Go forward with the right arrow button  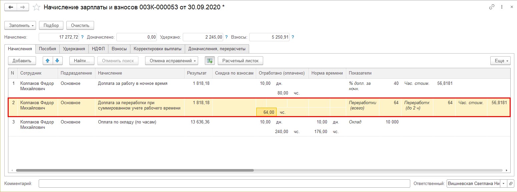tap(22, 7)
